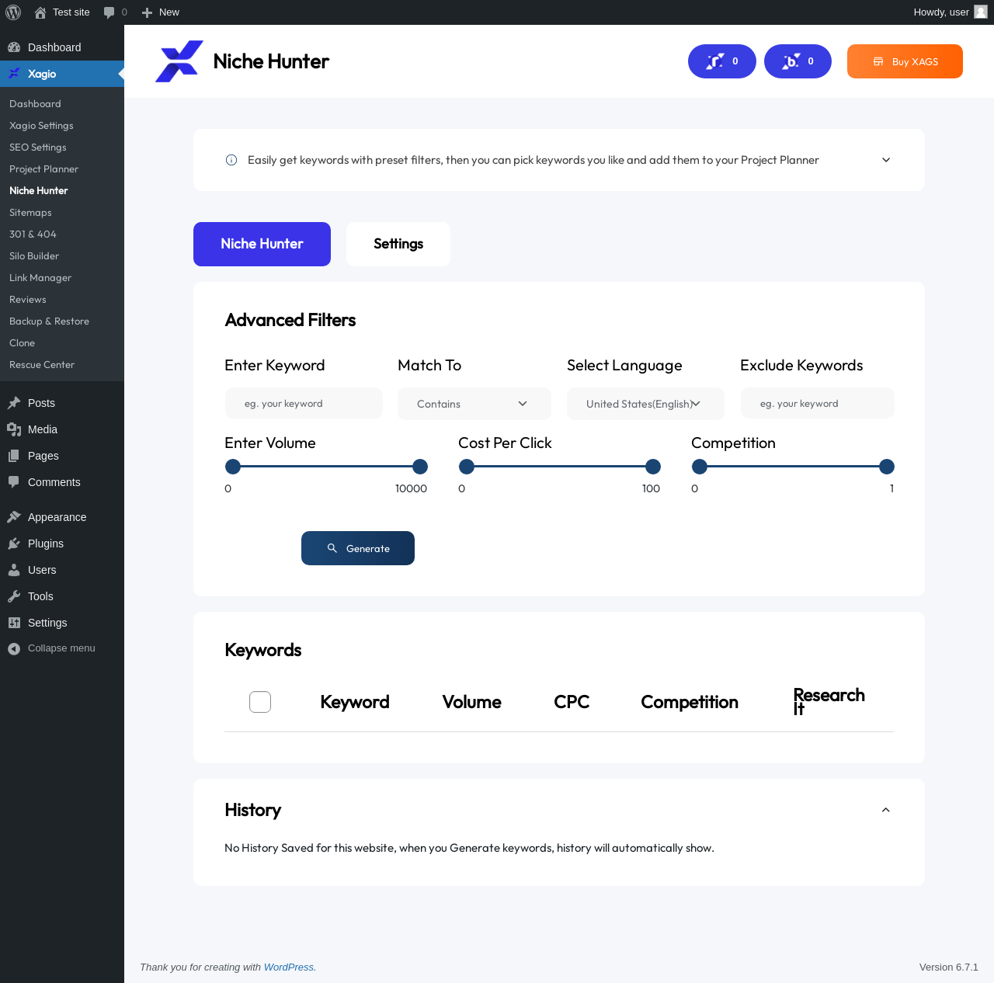Viewport: 994px width, 983px height.
Task: Click the Buy XAGS button
Action: (x=905, y=61)
